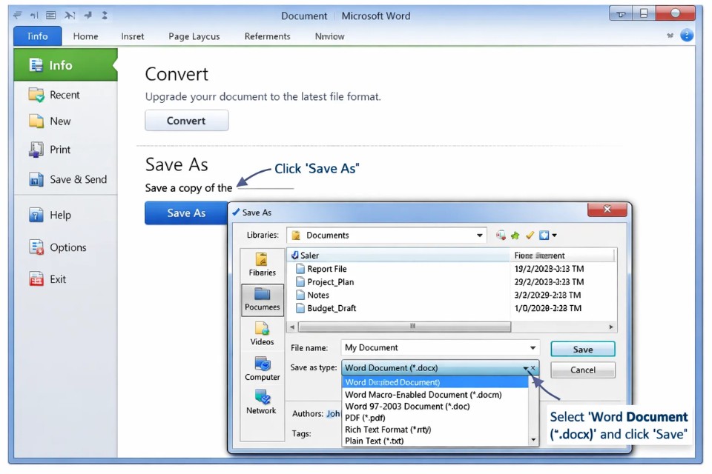Click Save to save My Document

[x=582, y=348]
